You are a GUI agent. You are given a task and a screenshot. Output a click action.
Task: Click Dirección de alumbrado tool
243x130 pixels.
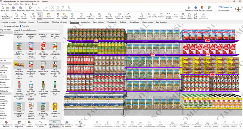(x=119, y=16)
